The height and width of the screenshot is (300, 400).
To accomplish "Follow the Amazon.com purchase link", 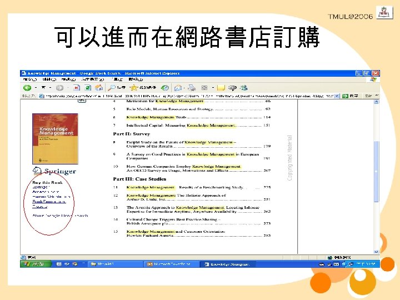I will pyautogui.click(x=46, y=192).
